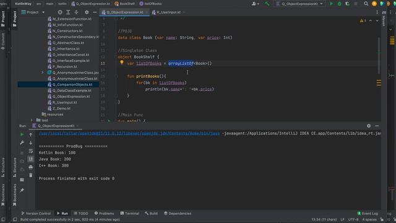
Task: Click listOfBooks in navigation bar
Action: coord(150,4)
